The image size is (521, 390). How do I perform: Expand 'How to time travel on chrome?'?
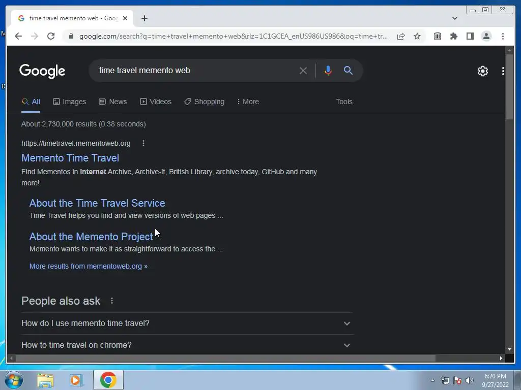(x=187, y=345)
